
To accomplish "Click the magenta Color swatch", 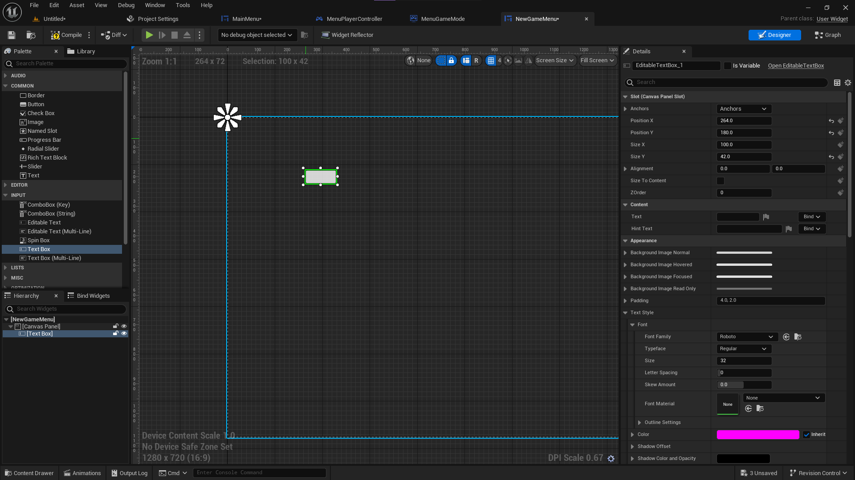I will tap(757, 435).
